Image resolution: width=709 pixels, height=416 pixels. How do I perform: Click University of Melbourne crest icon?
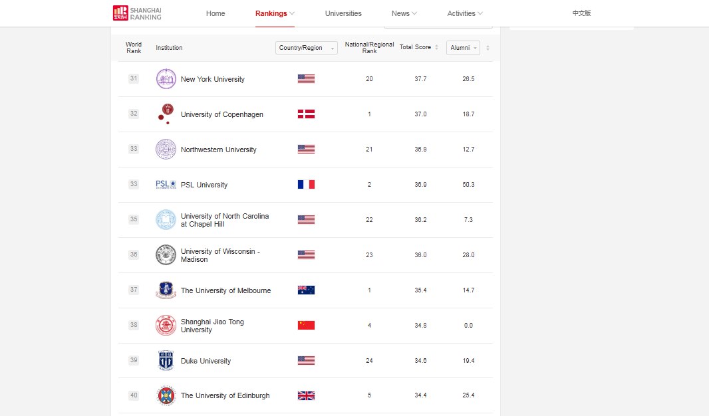[x=166, y=290]
